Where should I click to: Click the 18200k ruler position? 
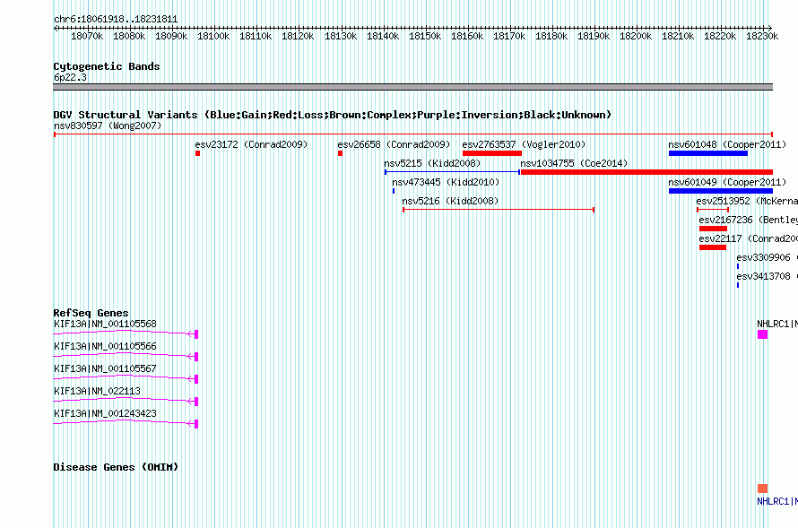coord(636,36)
